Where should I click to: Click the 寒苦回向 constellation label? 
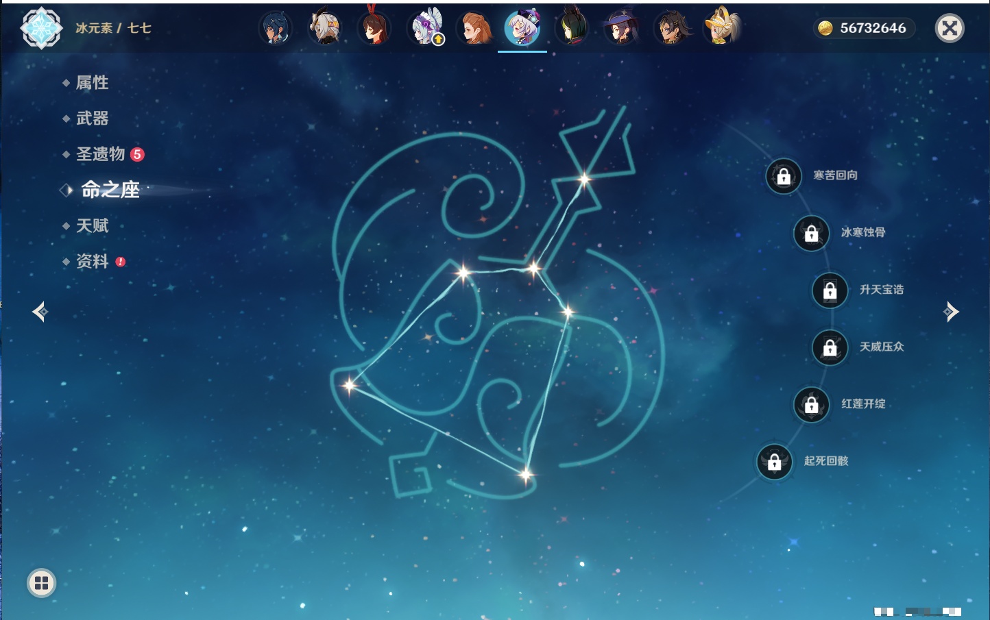(835, 175)
